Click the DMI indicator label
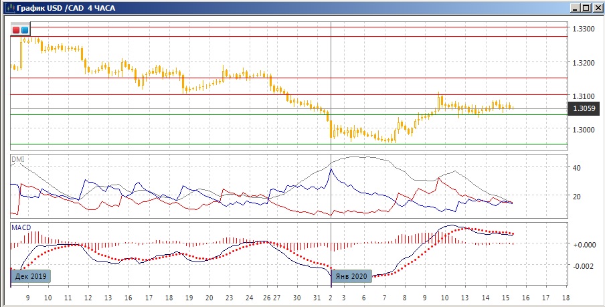605x307 pixels. pos(17,160)
